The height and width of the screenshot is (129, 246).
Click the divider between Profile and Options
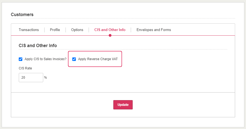[66, 30]
